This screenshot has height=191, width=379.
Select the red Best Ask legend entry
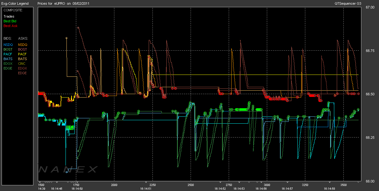[x=10, y=26]
